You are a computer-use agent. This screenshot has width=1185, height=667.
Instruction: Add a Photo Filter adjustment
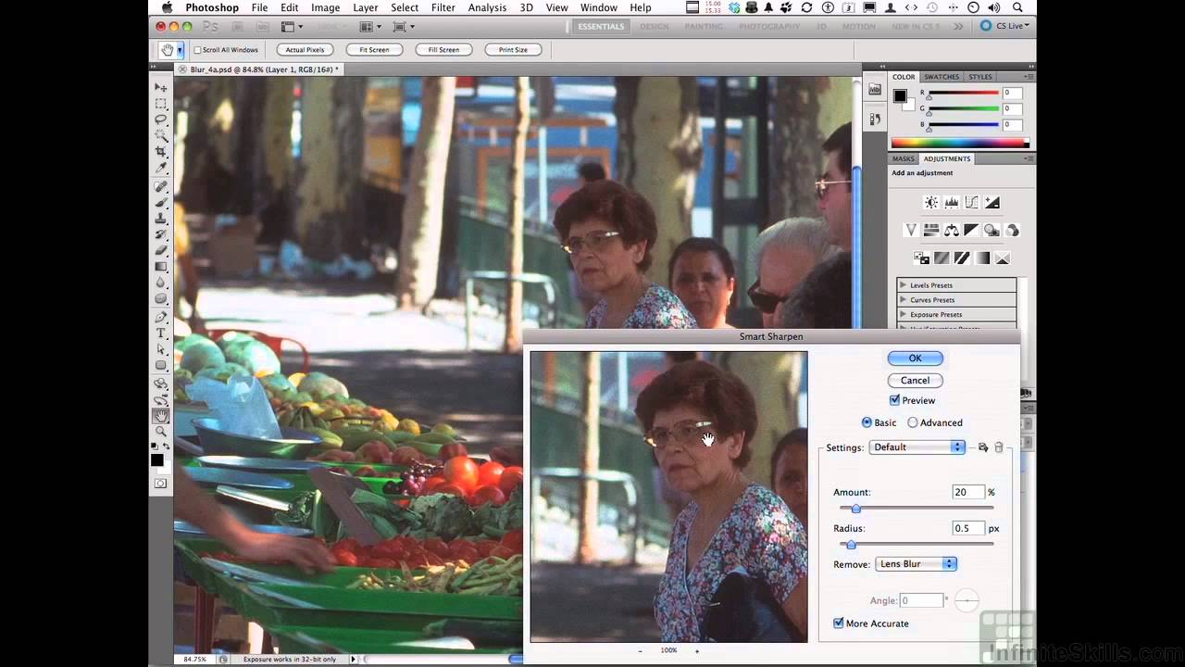tap(992, 230)
